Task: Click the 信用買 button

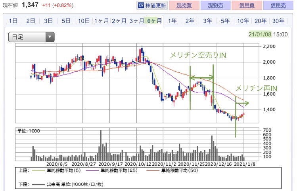Action: pos(247,5)
